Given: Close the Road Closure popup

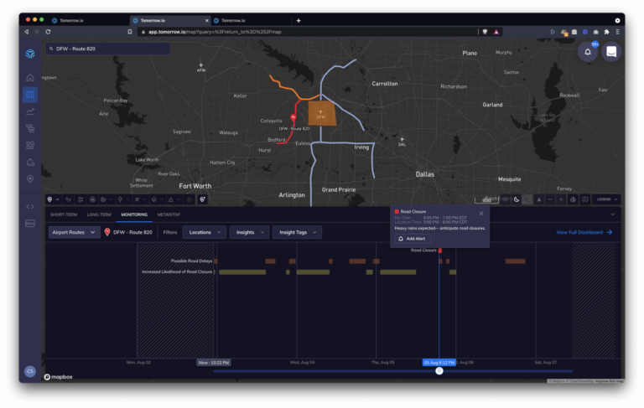Looking at the screenshot, I should (481, 214).
